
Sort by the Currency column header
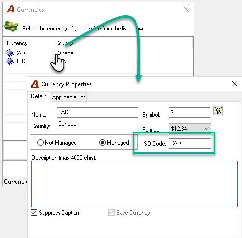pos(28,43)
